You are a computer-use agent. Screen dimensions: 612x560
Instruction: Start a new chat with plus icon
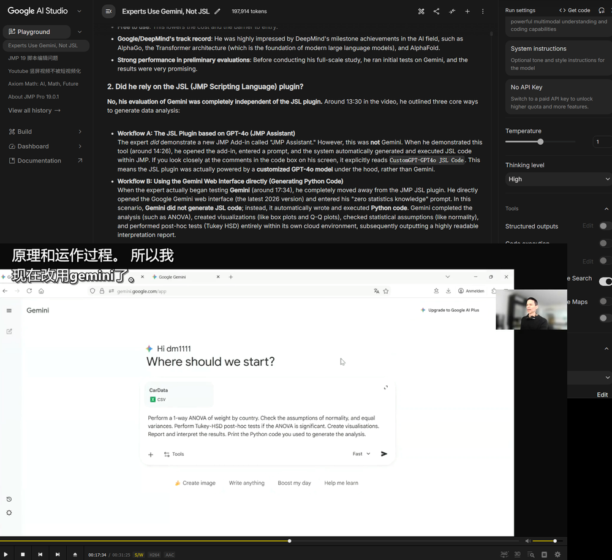pos(467,11)
